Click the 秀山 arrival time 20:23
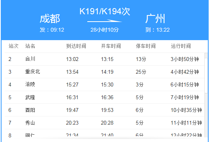 (72, 123)
